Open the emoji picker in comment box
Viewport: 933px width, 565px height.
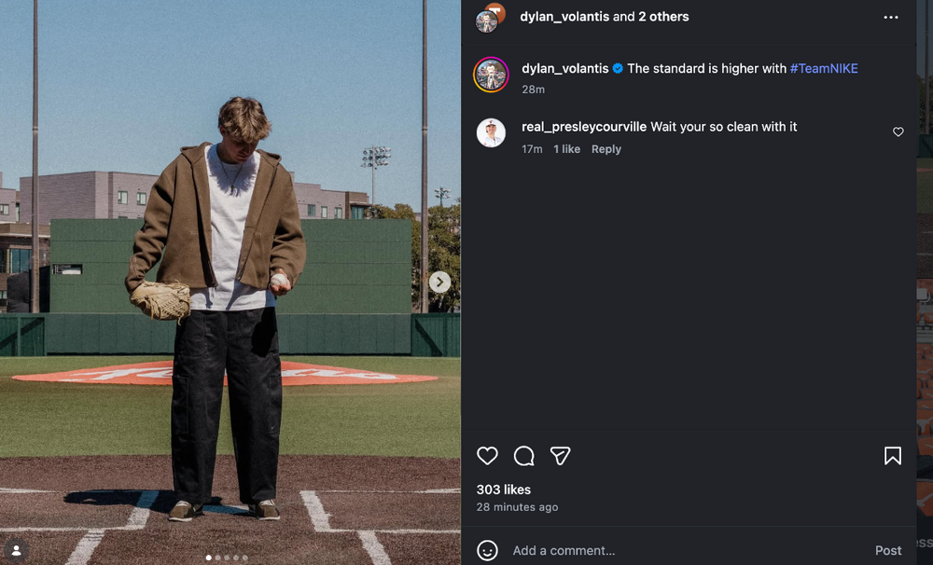487,550
